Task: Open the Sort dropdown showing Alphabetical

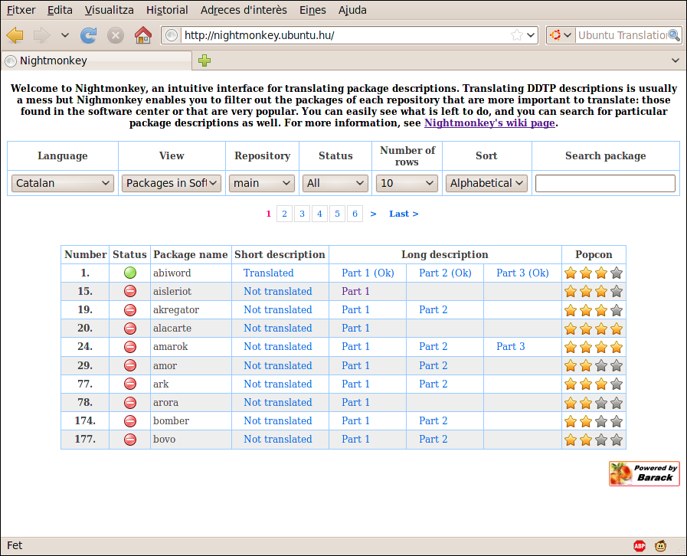Action: (486, 183)
